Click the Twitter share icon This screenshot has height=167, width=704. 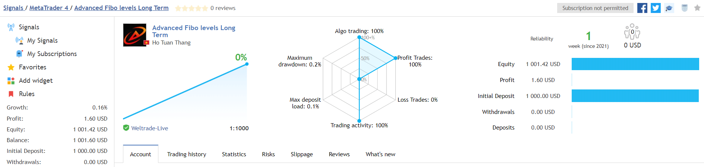pyautogui.click(x=656, y=8)
